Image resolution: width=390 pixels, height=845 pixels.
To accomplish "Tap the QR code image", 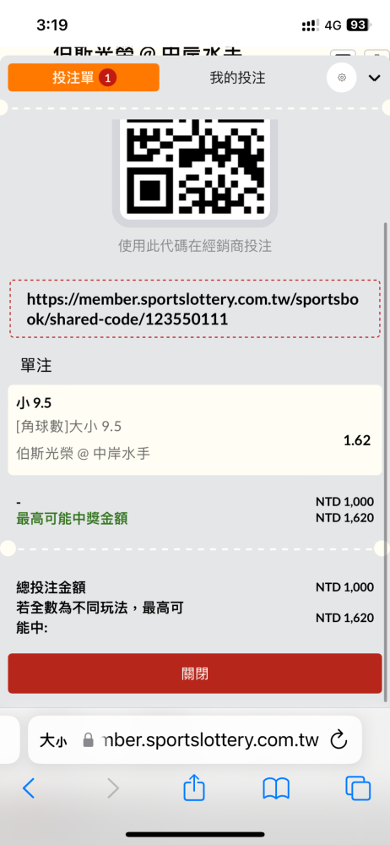I will 194,167.
